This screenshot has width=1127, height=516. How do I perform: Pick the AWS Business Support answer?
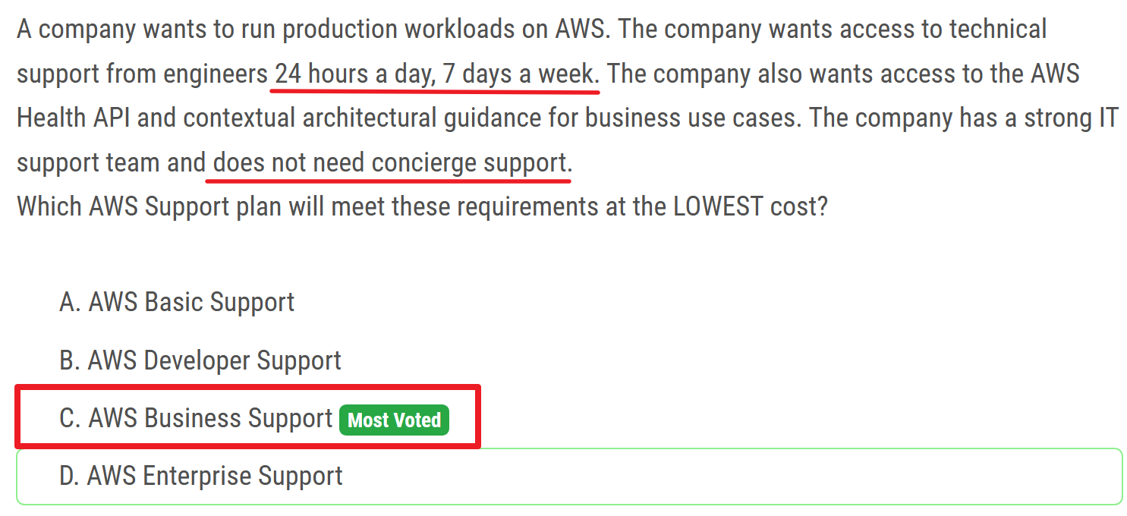pyautogui.click(x=210, y=418)
